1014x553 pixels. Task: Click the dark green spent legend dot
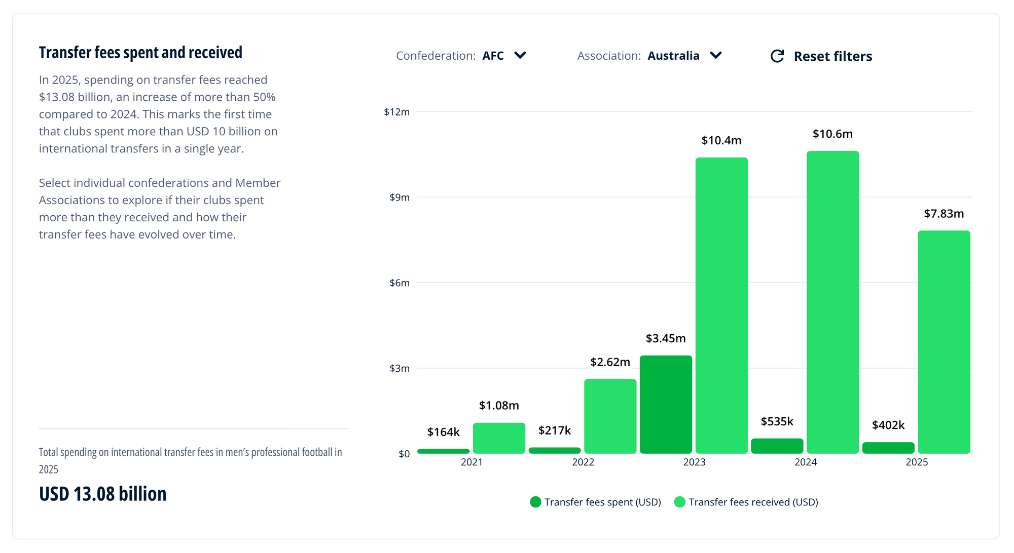click(x=535, y=502)
